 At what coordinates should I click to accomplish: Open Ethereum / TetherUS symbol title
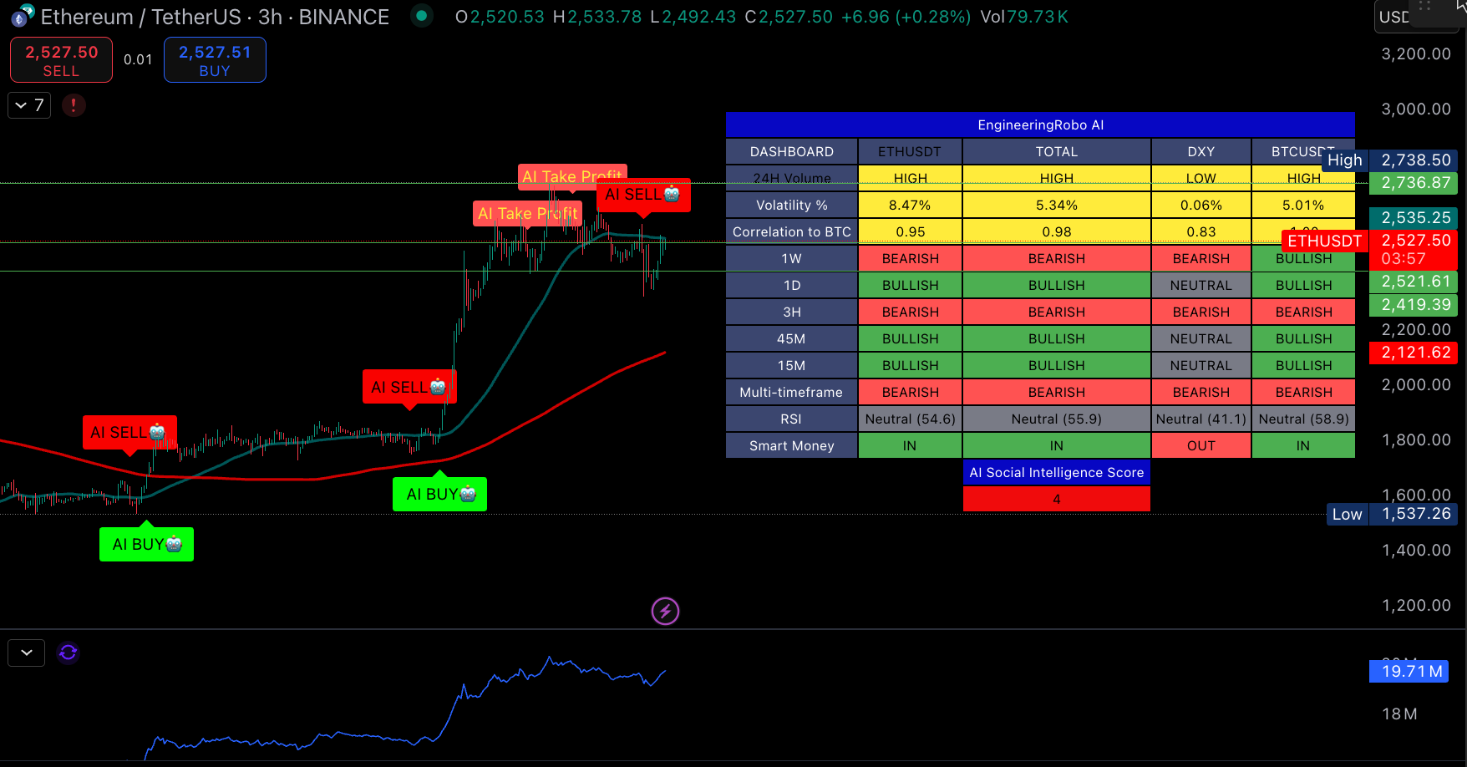click(215, 17)
